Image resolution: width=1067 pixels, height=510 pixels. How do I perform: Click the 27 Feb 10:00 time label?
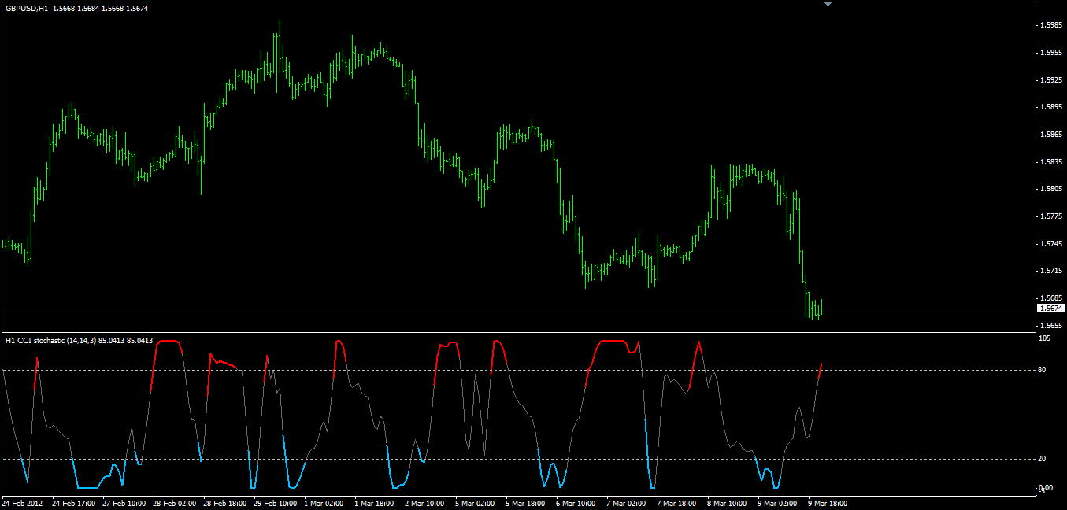(x=124, y=502)
